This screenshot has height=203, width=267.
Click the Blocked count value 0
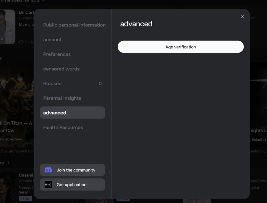100,84
